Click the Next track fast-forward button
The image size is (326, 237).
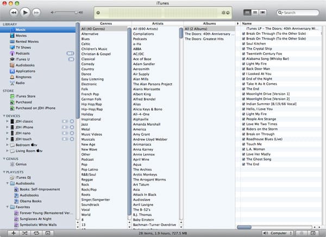pyautogui.click(x=36, y=13)
